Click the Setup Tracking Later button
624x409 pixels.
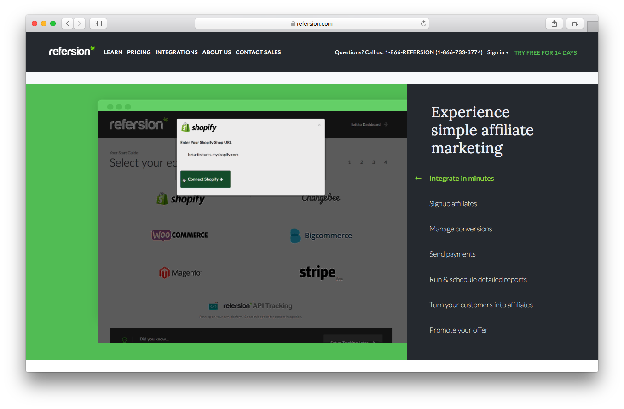(x=352, y=339)
